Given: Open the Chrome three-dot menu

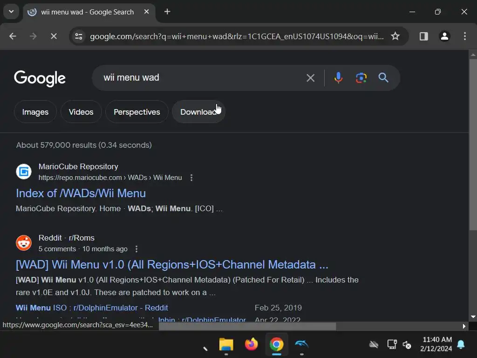Looking at the screenshot, I should 464,36.
